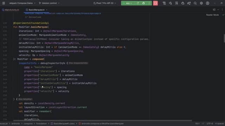Switch to the MainActivity.kt tab

pos(11,10)
